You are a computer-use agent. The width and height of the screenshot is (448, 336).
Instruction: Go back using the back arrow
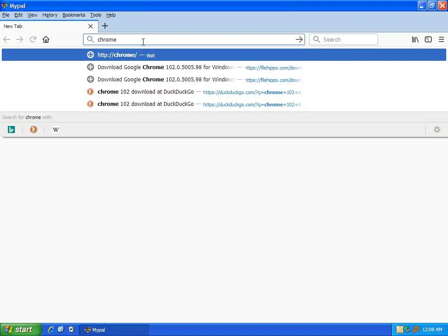click(7, 39)
